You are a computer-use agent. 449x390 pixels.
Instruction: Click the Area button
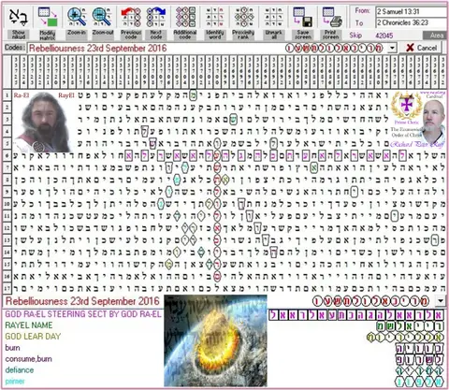[436, 36]
